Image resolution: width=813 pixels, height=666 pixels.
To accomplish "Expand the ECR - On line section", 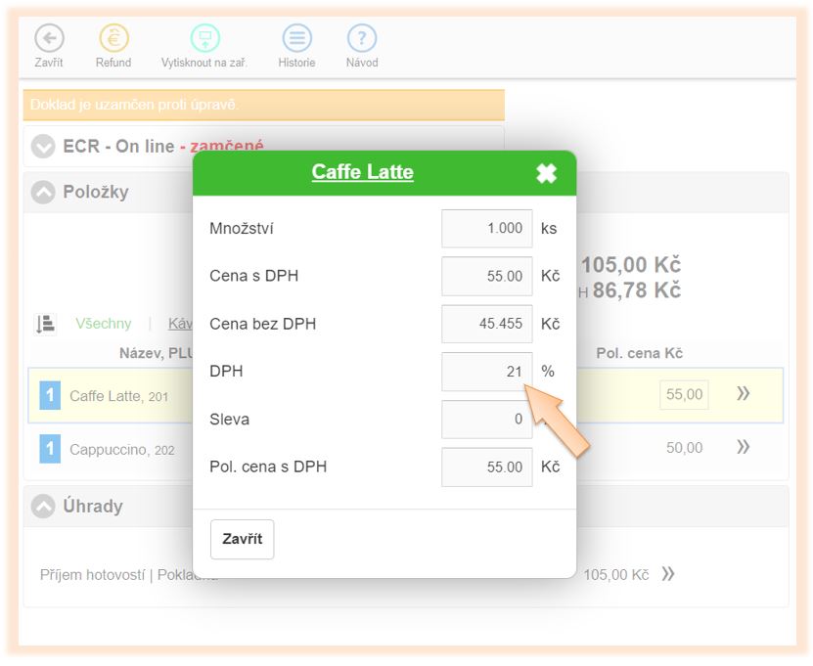I will point(43,147).
